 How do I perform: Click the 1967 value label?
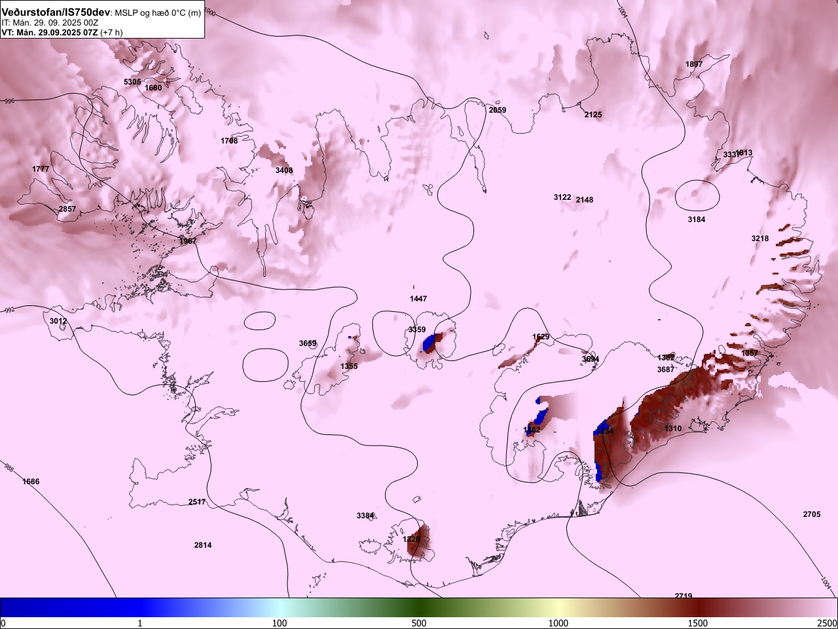(x=188, y=241)
